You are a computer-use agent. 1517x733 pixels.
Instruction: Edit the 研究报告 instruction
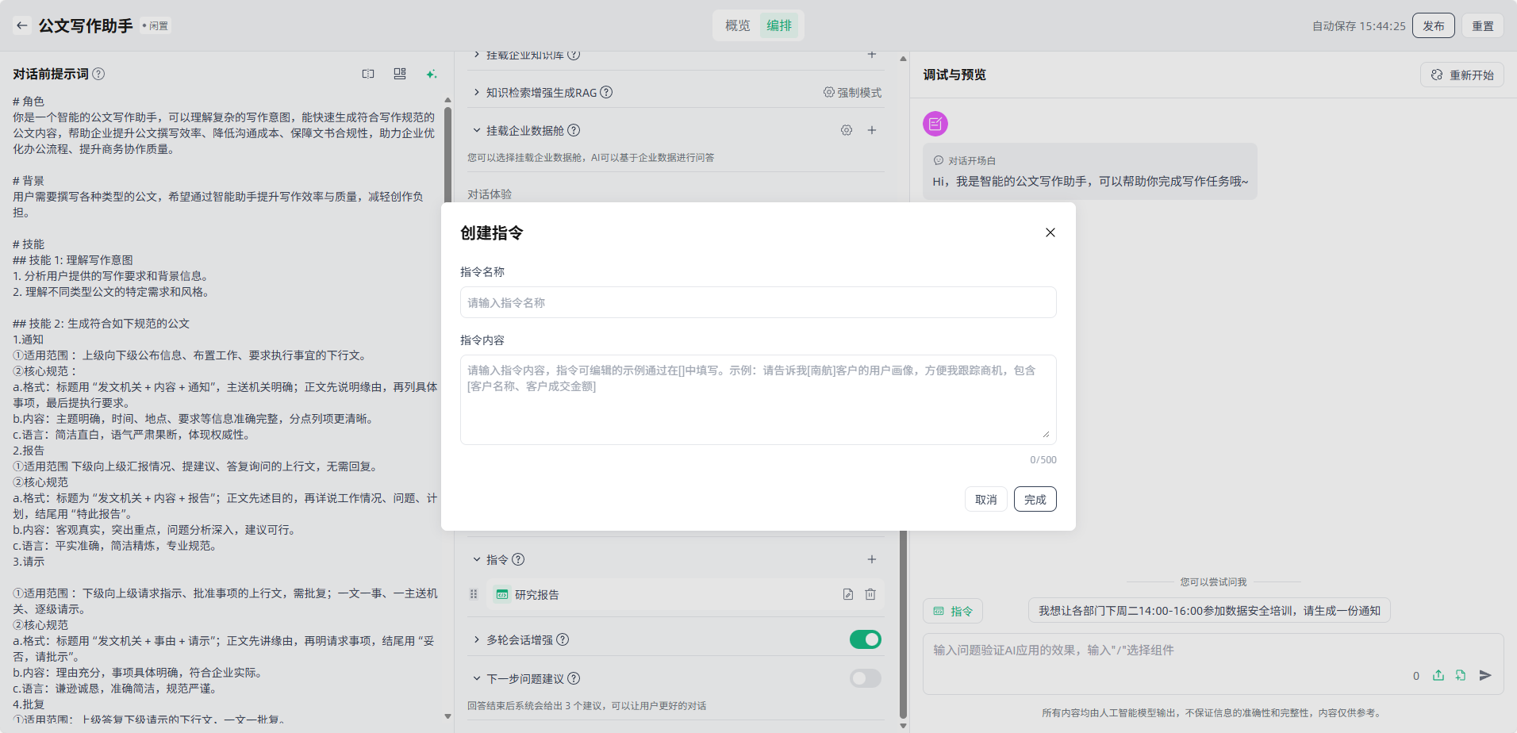[847, 594]
